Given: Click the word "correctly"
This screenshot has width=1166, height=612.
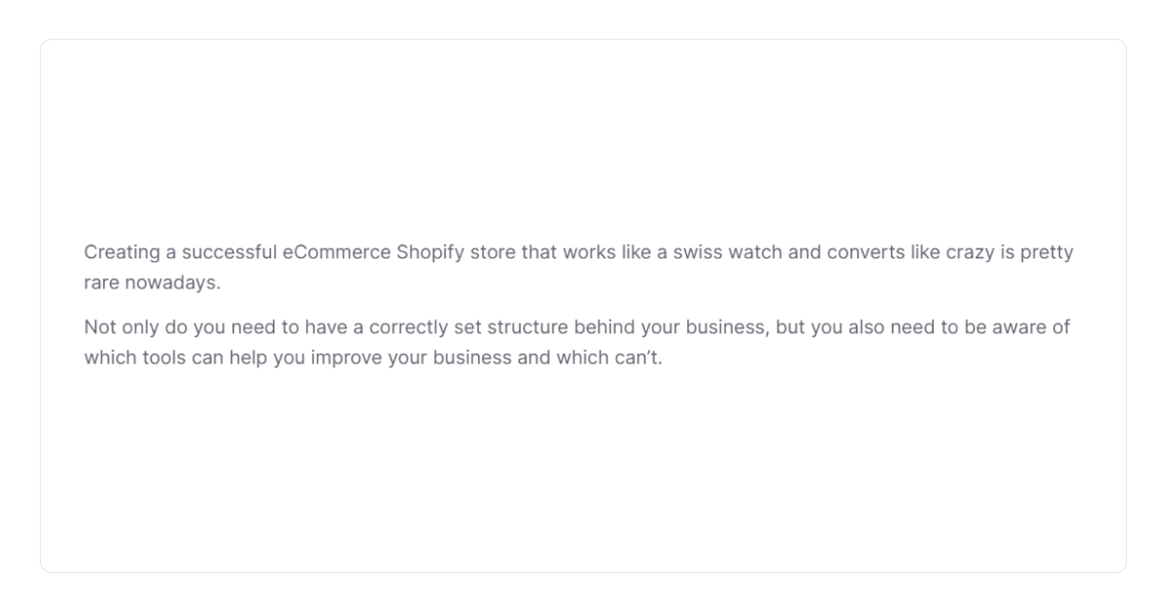Looking at the screenshot, I should (x=409, y=327).
